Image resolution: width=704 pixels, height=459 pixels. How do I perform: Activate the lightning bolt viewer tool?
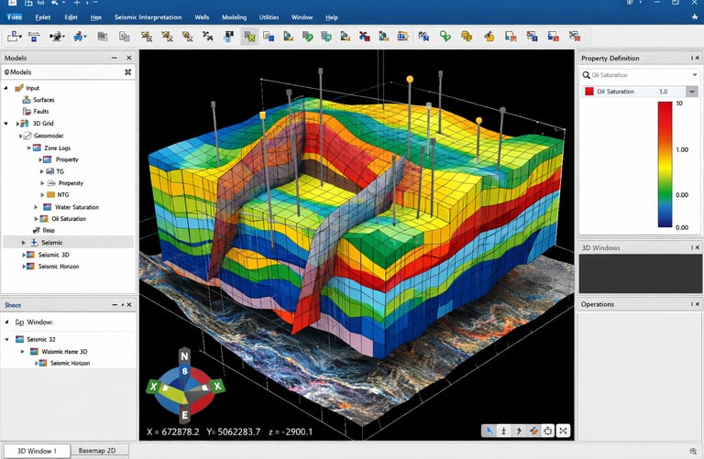click(519, 431)
